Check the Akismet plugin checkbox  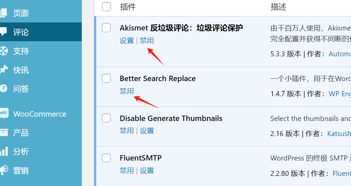click(x=106, y=28)
